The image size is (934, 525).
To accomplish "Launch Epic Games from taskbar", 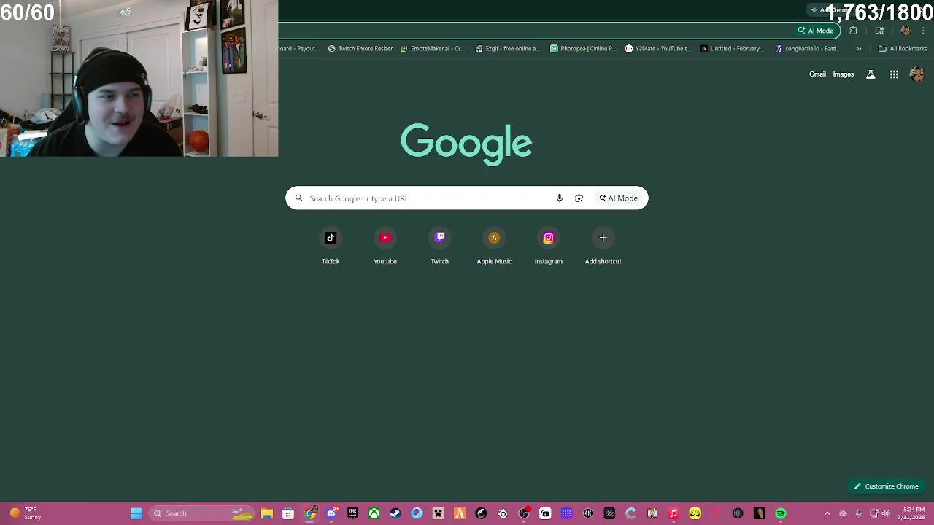I will (x=352, y=513).
